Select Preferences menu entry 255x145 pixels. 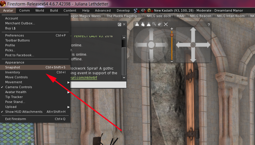click(x=35, y=35)
